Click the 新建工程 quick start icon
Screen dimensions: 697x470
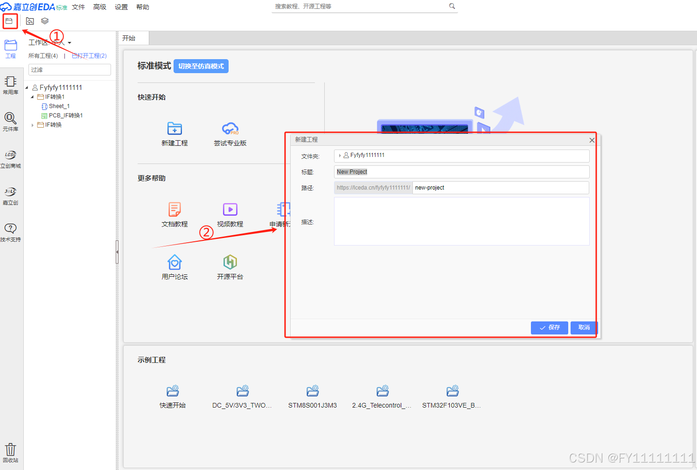(x=174, y=134)
